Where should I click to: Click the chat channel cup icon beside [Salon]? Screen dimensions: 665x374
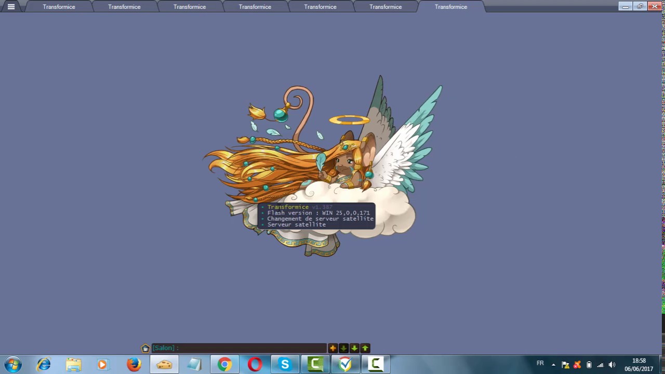click(x=145, y=348)
